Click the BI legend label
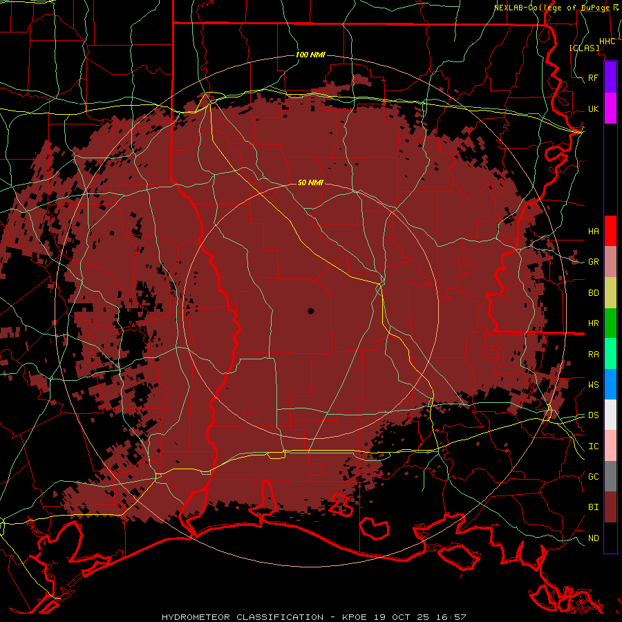 tap(594, 507)
